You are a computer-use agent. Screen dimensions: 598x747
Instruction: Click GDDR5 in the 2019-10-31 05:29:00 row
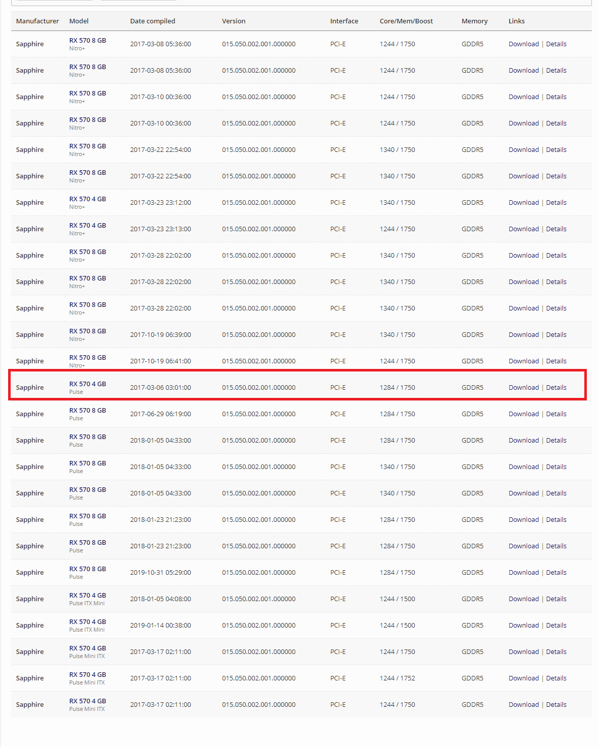click(x=472, y=572)
